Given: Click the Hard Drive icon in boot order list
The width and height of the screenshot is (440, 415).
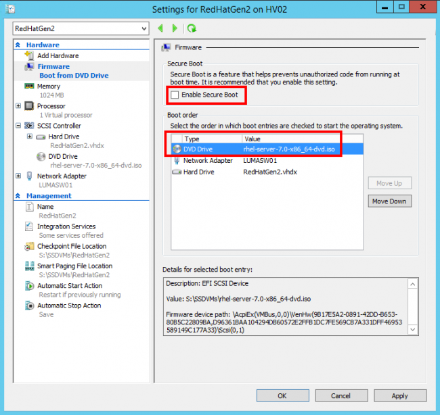Looking at the screenshot, I should [x=177, y=172].
